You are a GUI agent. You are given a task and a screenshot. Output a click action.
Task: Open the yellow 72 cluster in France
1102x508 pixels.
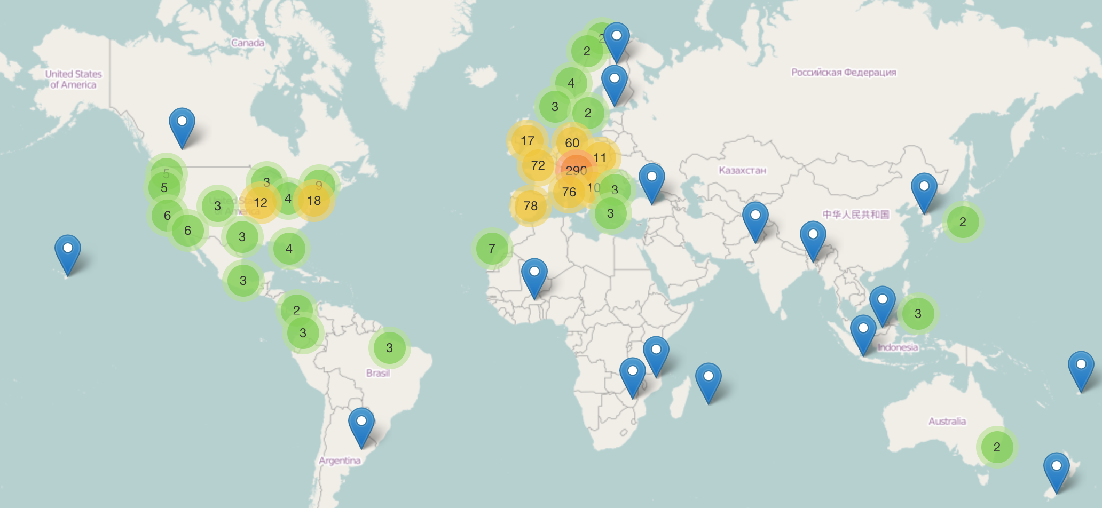(x=538, y=165)
